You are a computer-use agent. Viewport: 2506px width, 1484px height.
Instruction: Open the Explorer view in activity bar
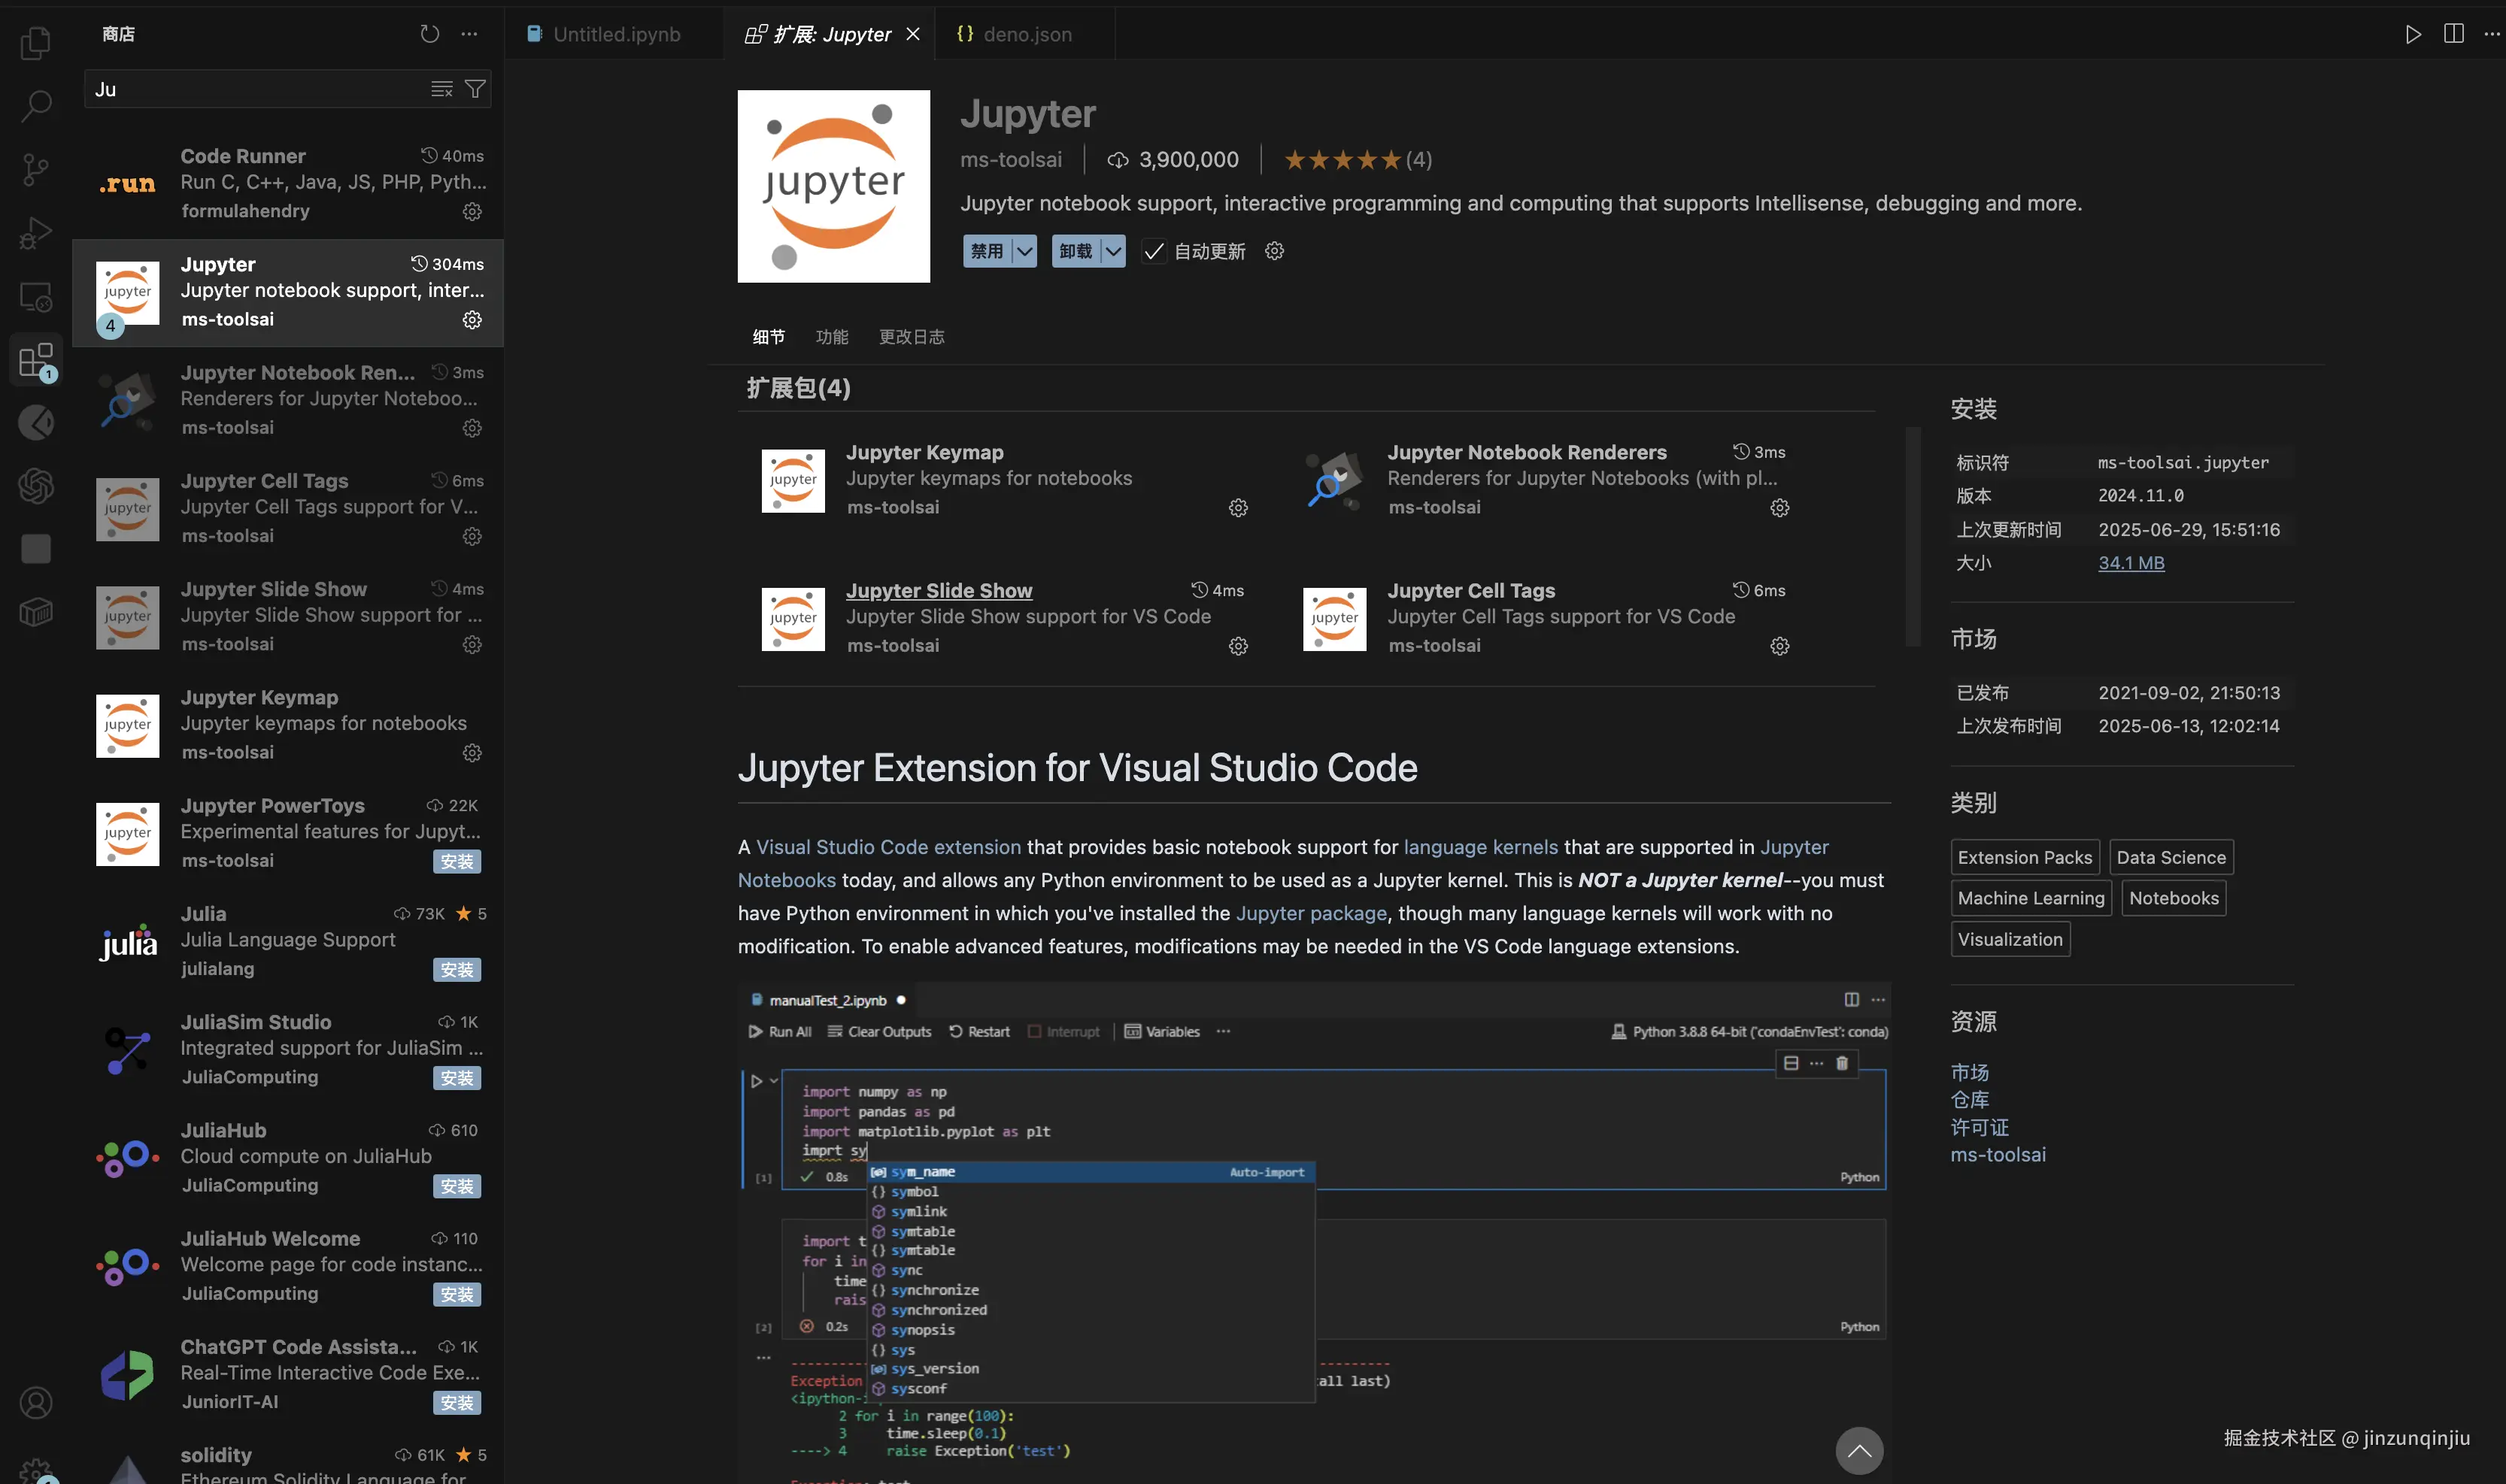36,43
